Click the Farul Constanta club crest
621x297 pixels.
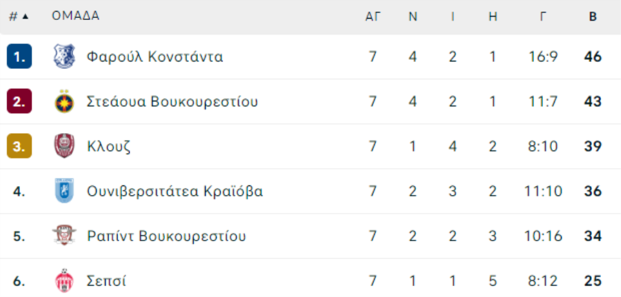(x=63, y=57)
